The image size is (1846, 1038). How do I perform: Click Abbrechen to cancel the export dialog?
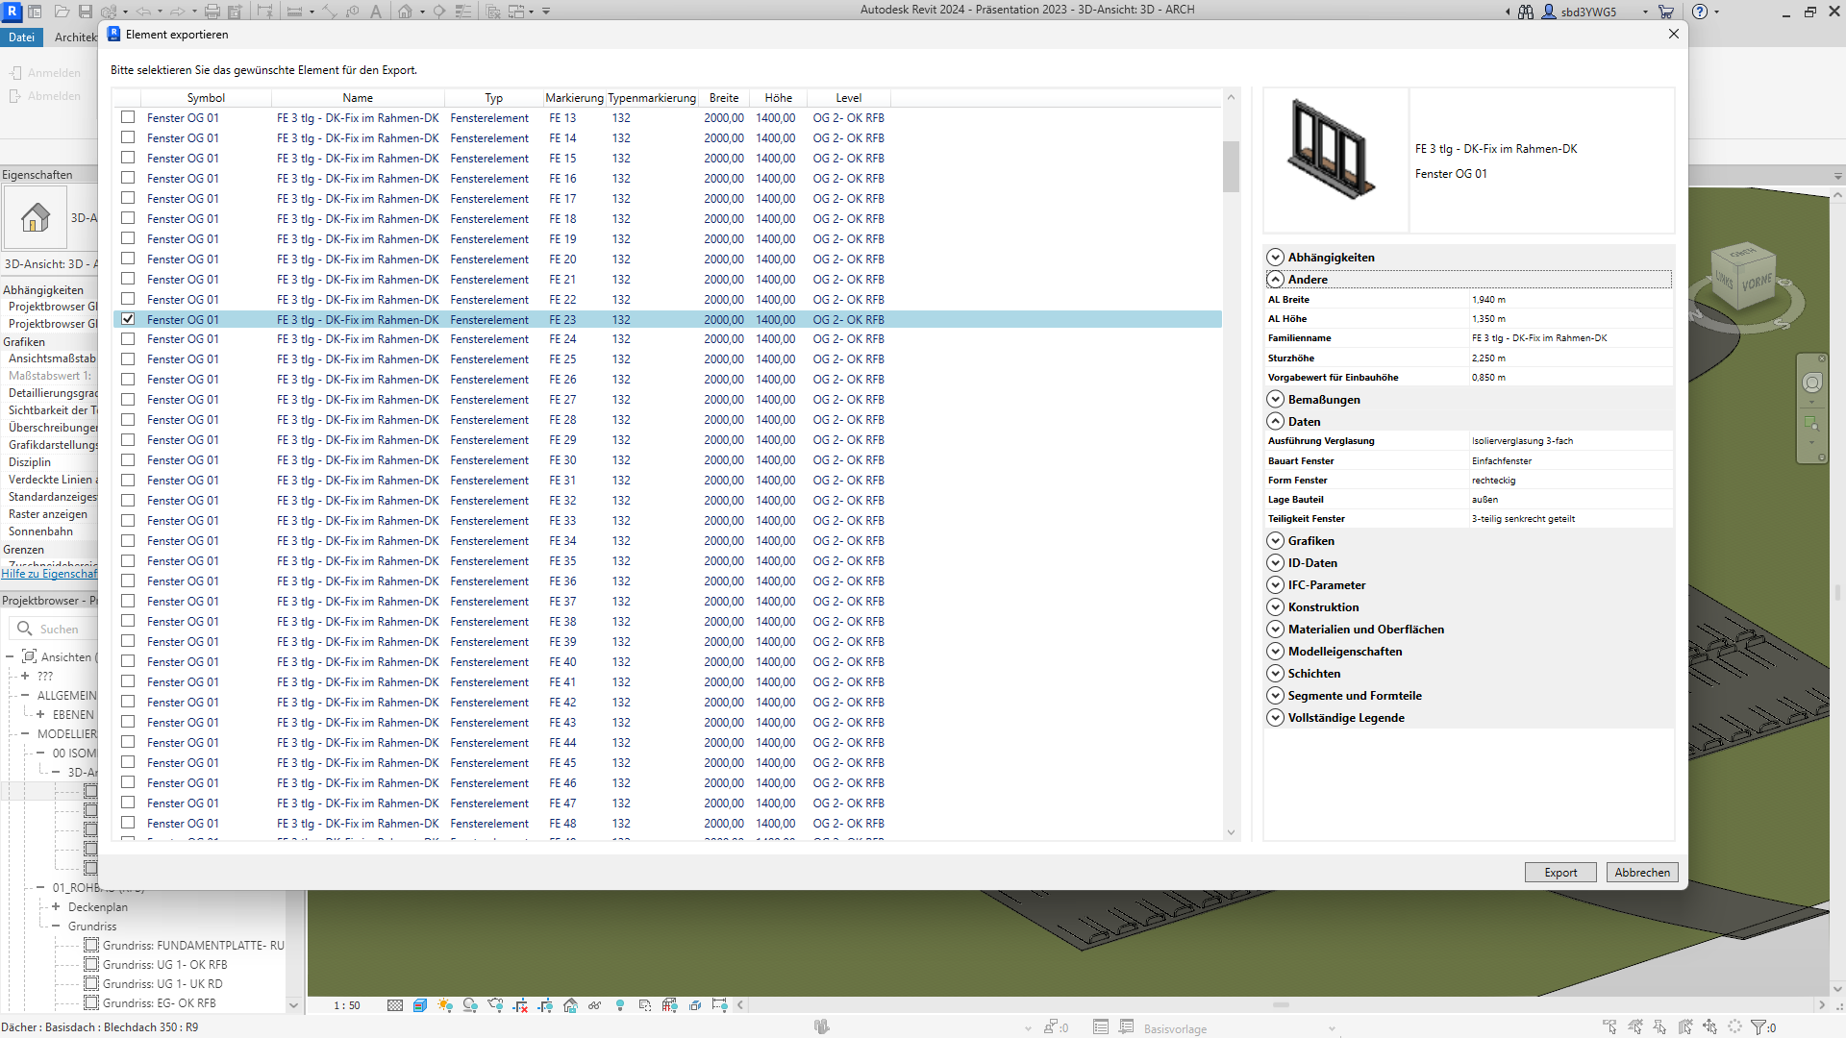coord(1643,872)
